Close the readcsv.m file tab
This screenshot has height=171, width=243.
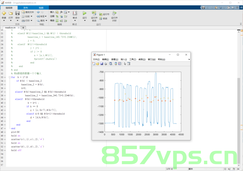pyautogui.click(x=19, y=28)
